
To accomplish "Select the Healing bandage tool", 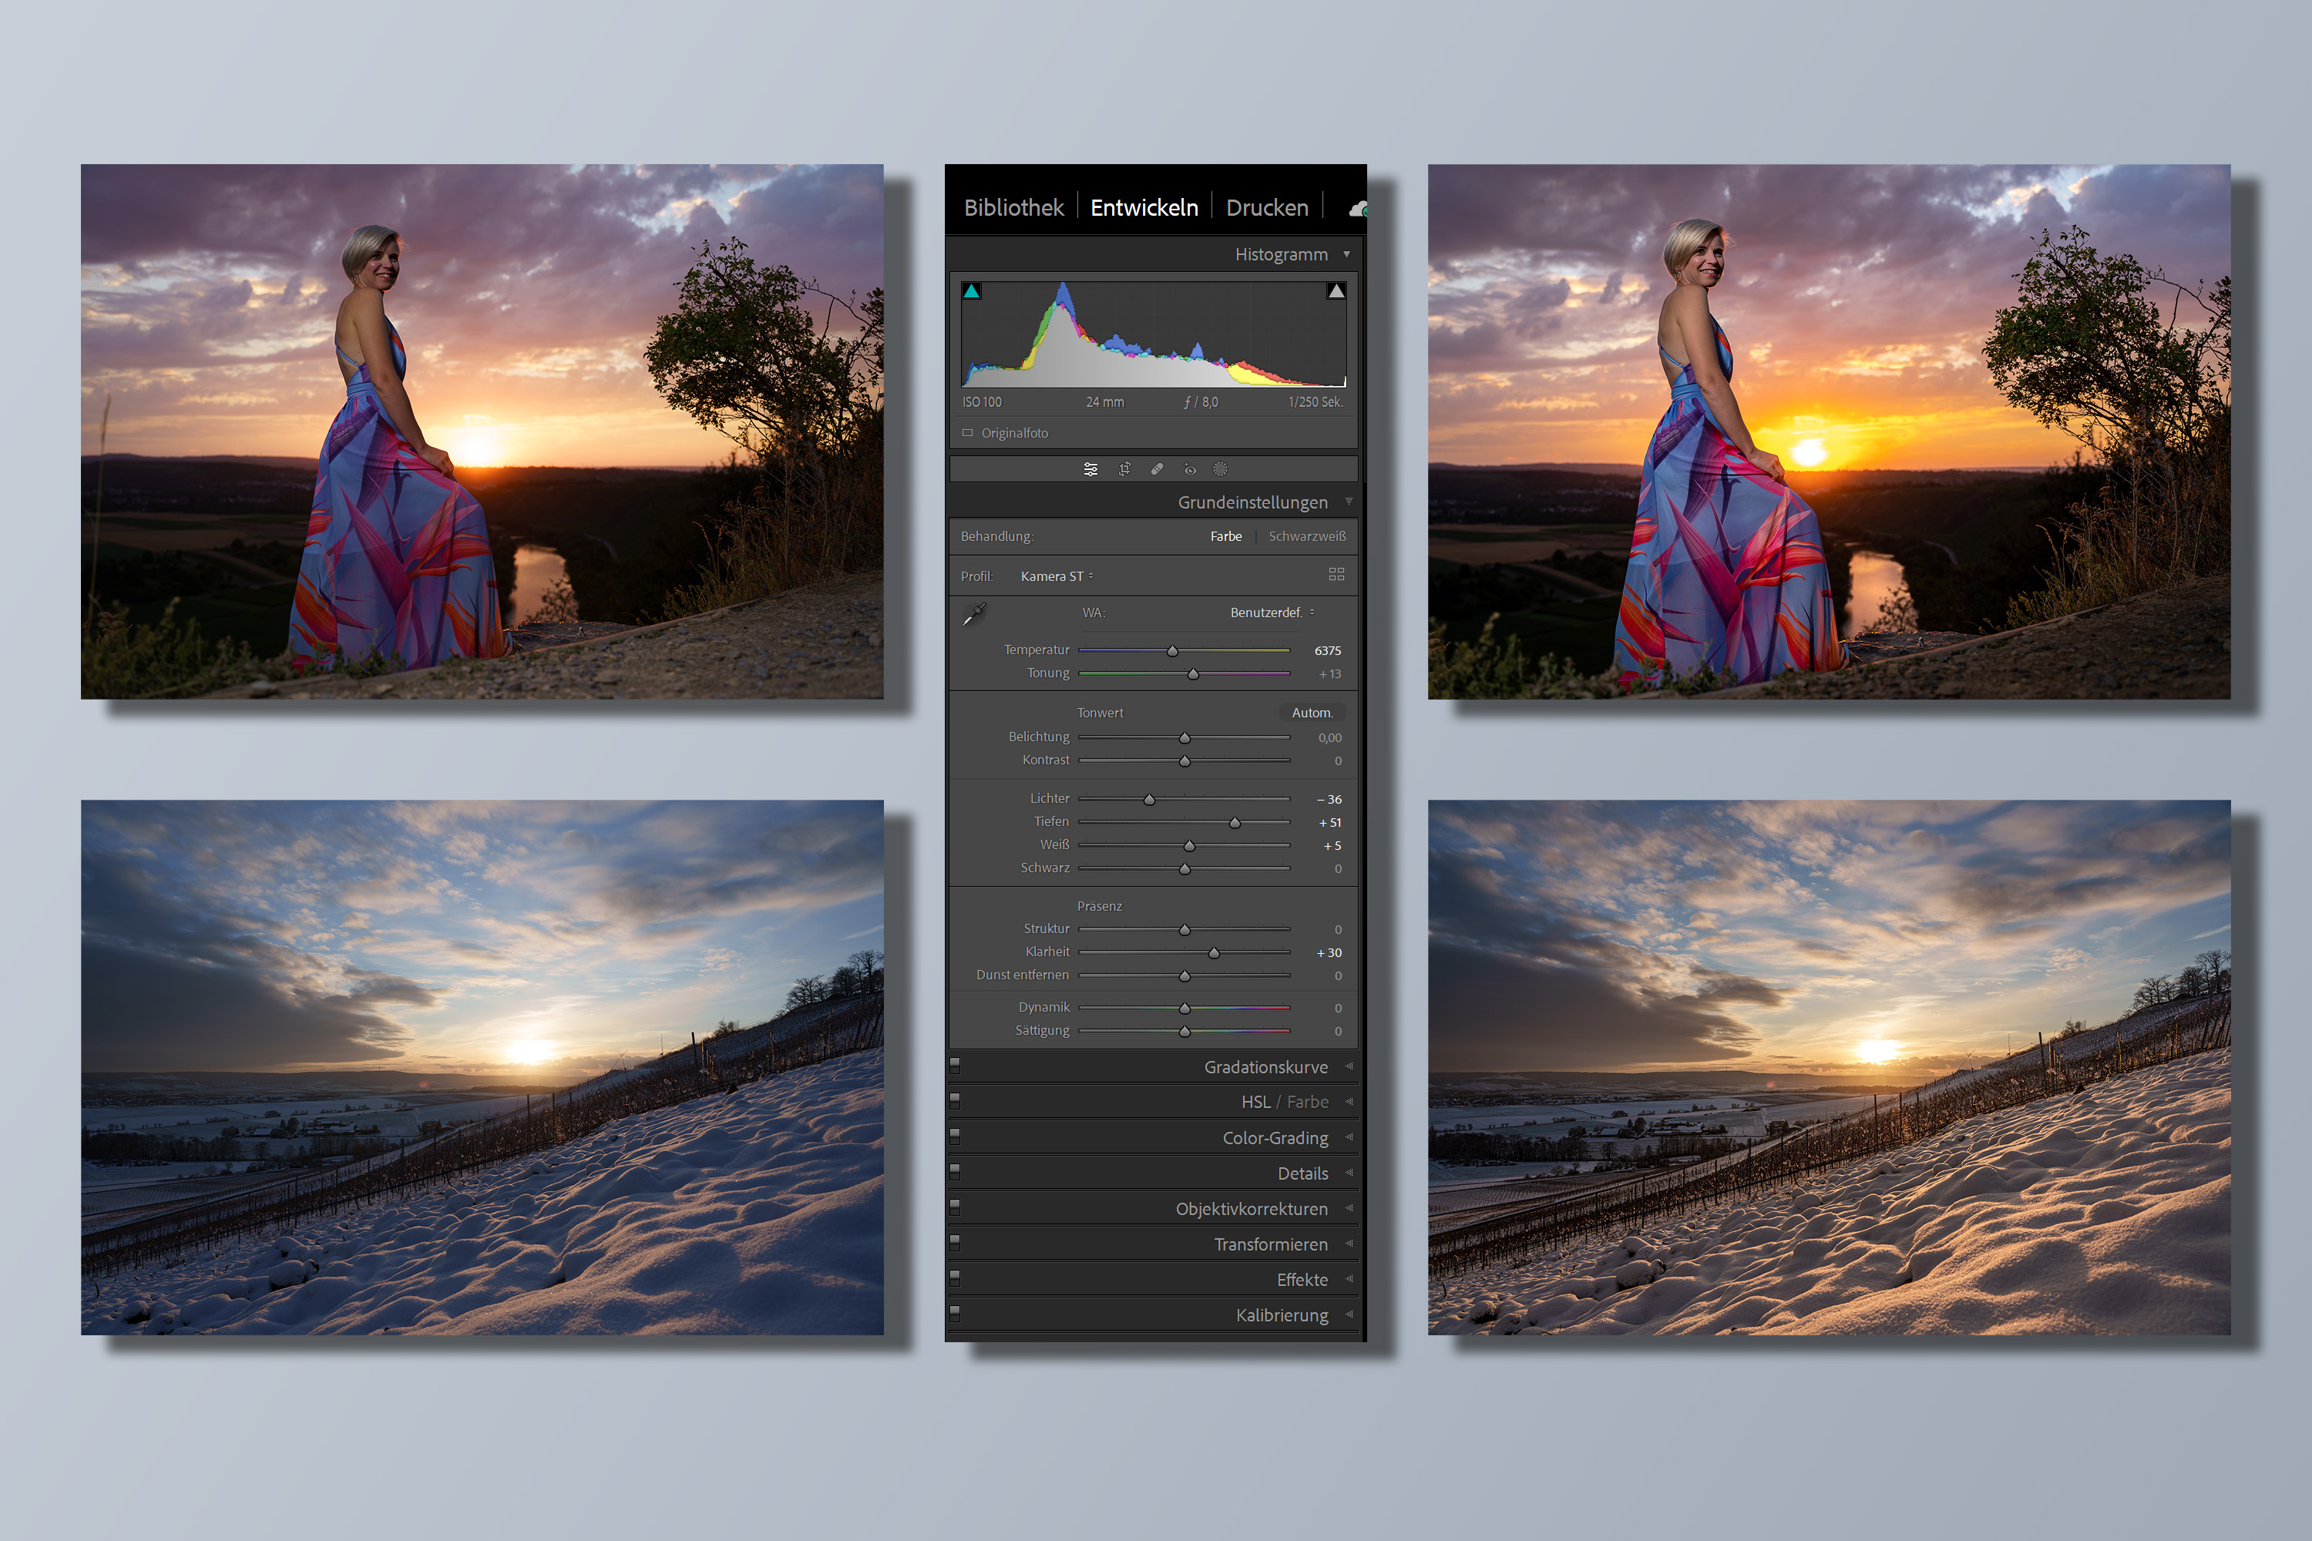I will tap(1157, 470).
